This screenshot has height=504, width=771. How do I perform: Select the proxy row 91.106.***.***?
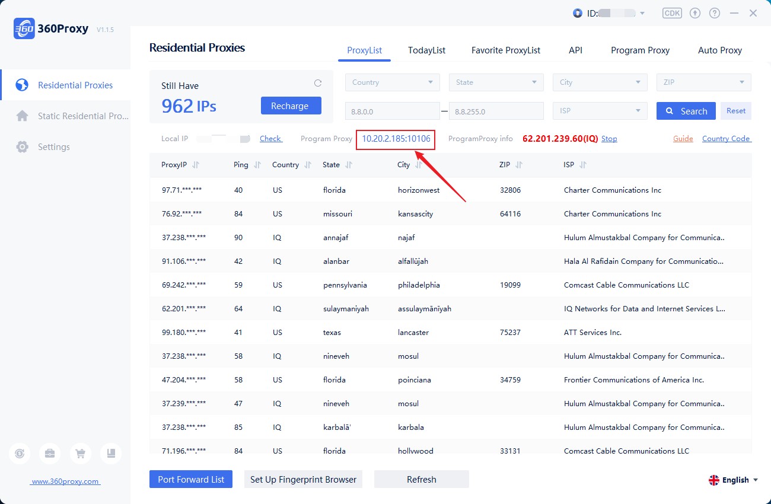[x=450, y=261]
